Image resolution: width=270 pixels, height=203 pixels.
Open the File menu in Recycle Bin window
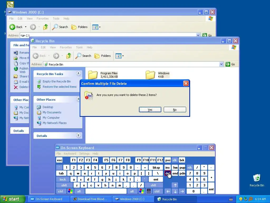pyautogui.click(x=35, y=47)
